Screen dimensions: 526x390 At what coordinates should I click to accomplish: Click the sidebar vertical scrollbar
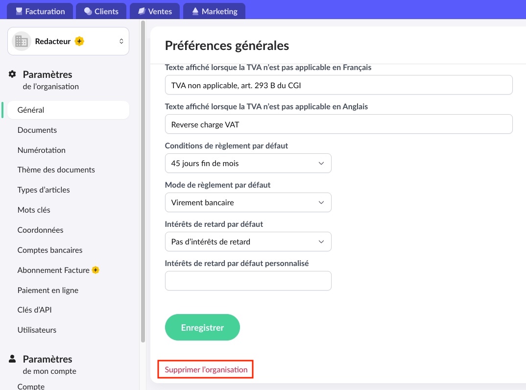tap(143, 181)
